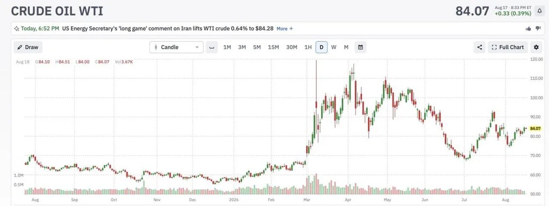Select the 1H interval option
Image resolution: width=549 pixels, height=206 pixels.
pos(308,47)
